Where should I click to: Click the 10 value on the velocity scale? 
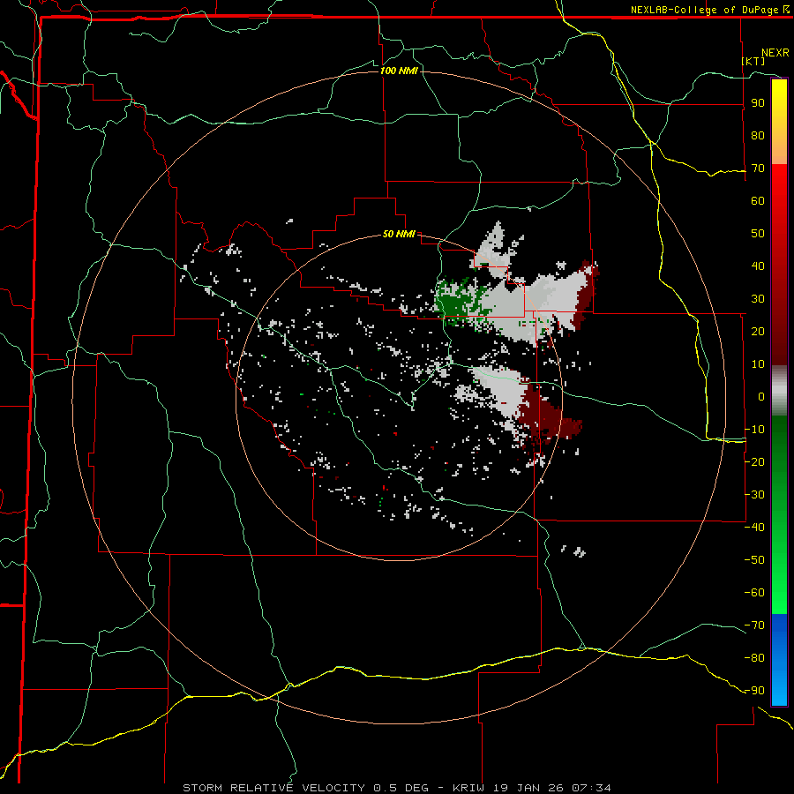[x=758, y=364]
